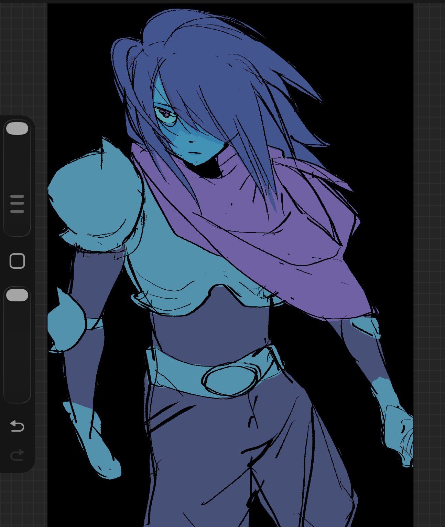Adjust the brush size slider handle
This screenshot has width=445, height=527.
(x=17, y=128)
